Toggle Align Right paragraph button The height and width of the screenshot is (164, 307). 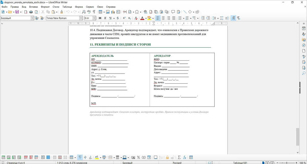click(x=168, y=18)
